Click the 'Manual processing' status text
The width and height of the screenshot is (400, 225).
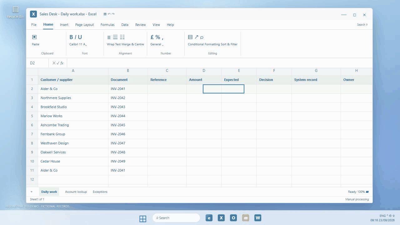[357, 199]
